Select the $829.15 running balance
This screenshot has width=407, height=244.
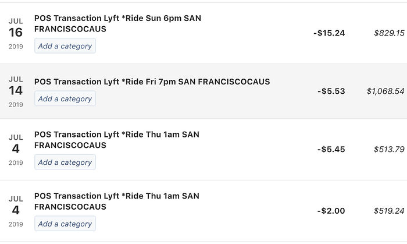click(x=389, y=33)
